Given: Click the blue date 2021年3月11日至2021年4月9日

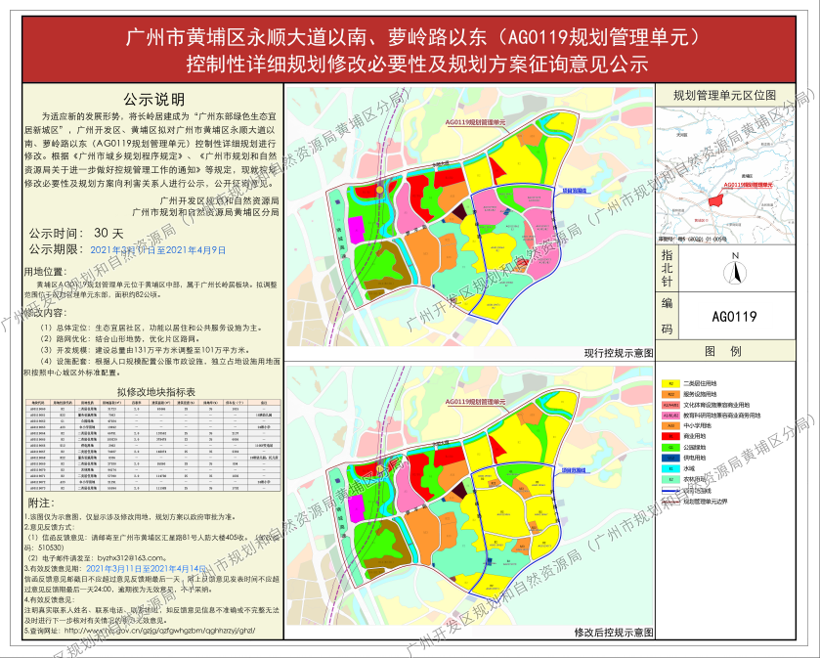Looking at the screenshot, I should (158, 250).
